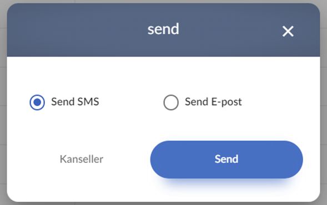Click the filled blue radio circle
The height and width of the screenshot is (205, 327).
pyautogui.click(x=37, y=102)
